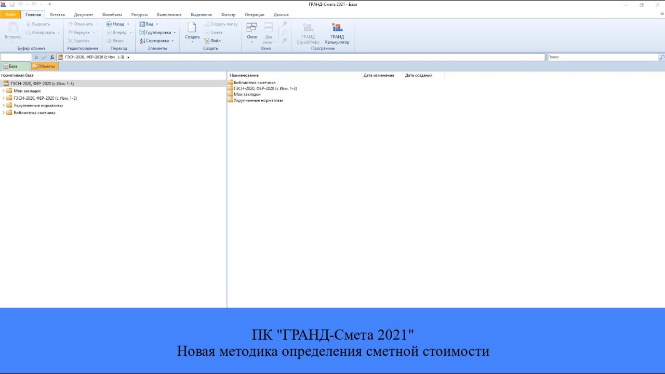The height and width of the screenshot is (374, 665).
Task: Click the save icon in quick access toolbar
Action: click(12, 4)
